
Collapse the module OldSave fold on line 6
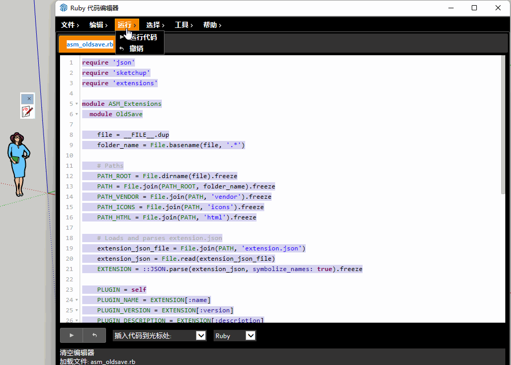pos(77,114)
